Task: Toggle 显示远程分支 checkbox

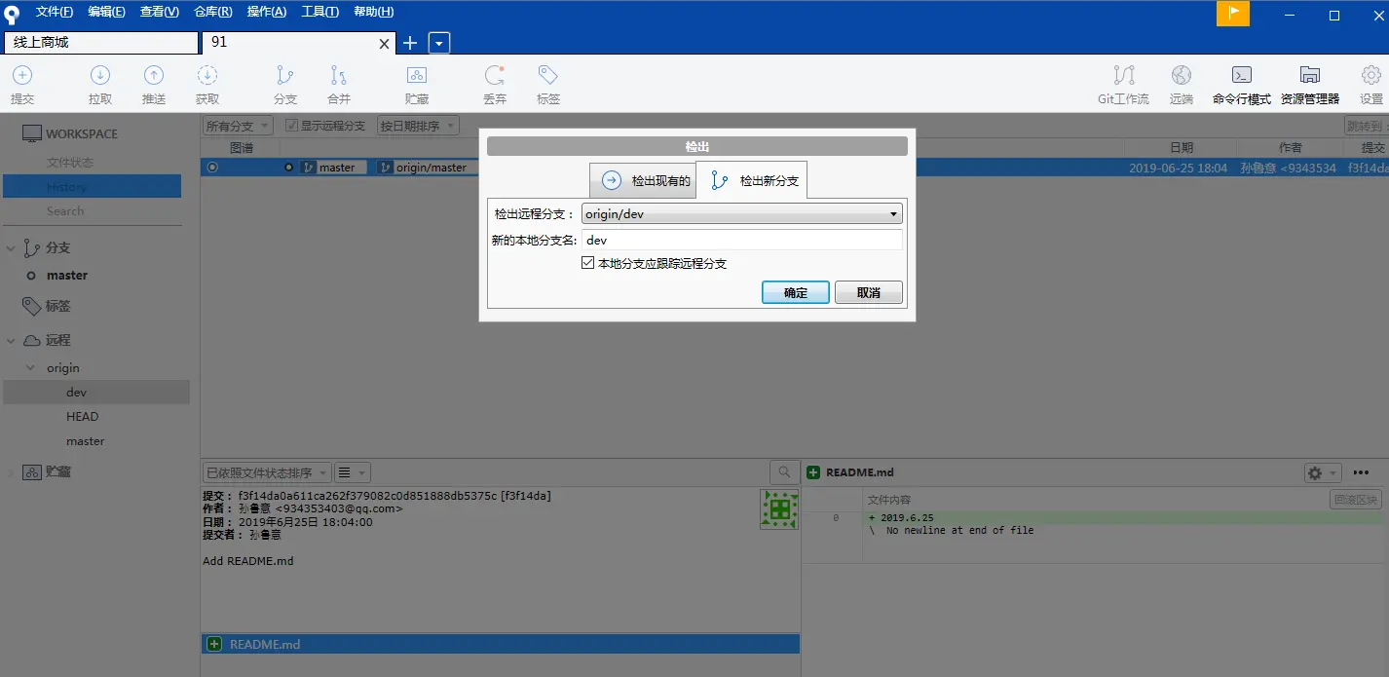Action: 291,126
